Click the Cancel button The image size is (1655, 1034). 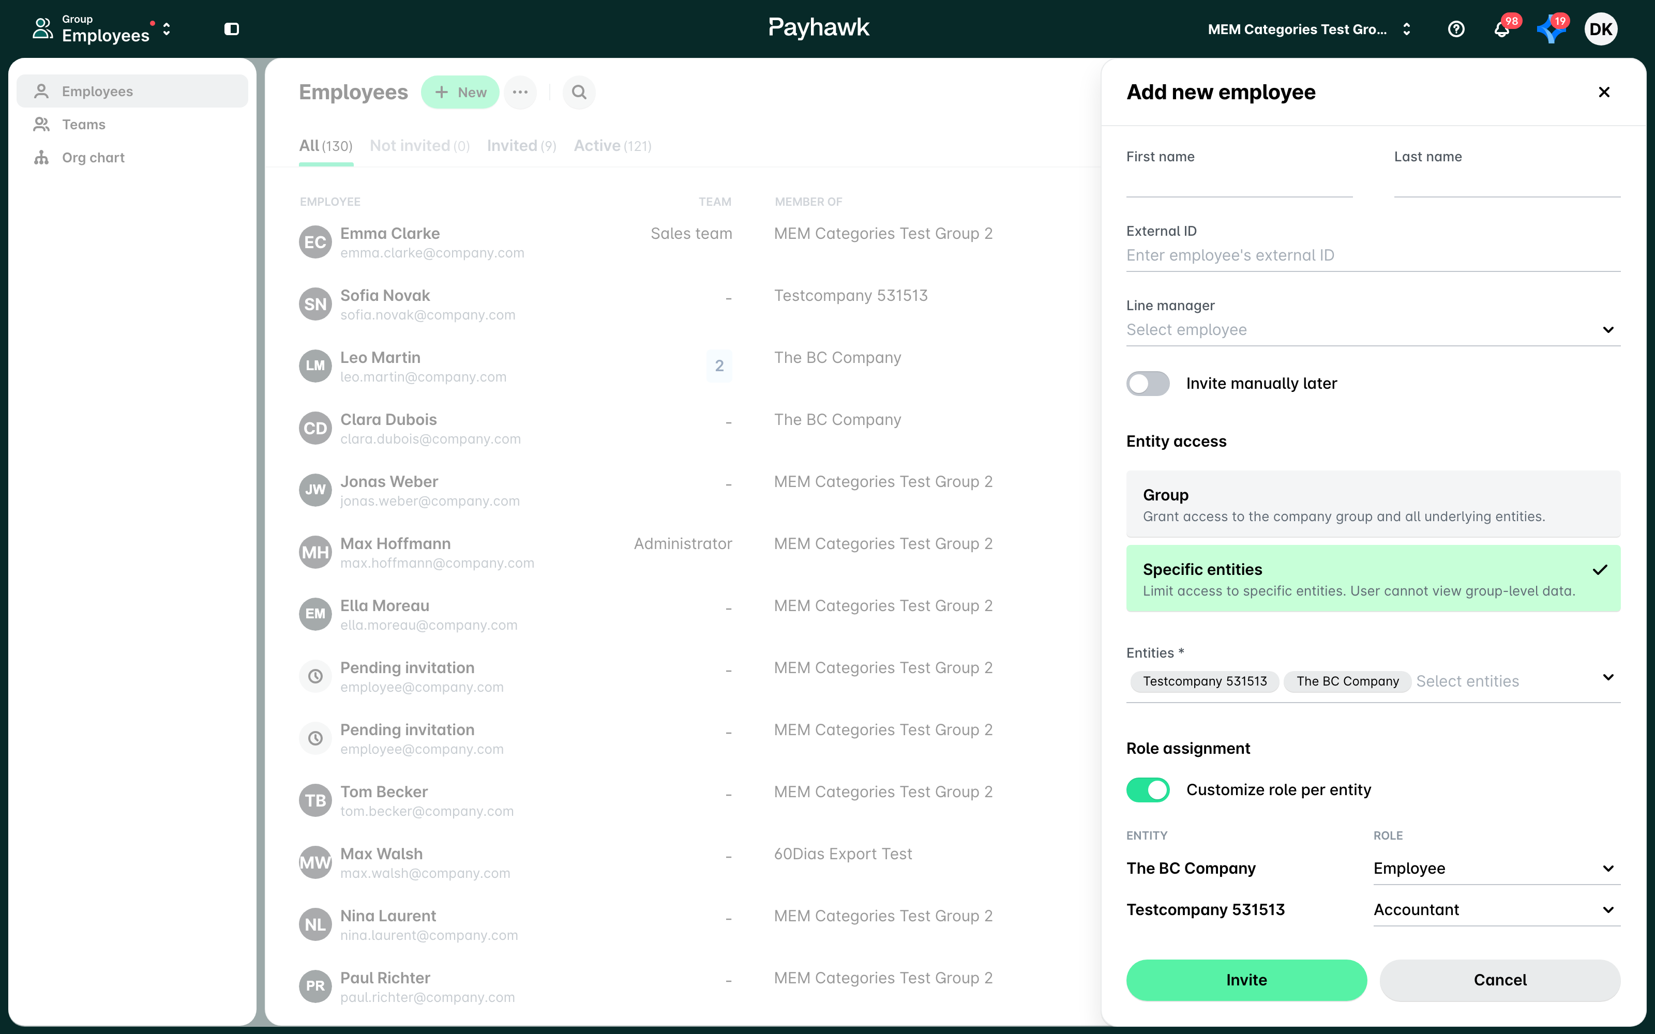[x=1500, y=980]
